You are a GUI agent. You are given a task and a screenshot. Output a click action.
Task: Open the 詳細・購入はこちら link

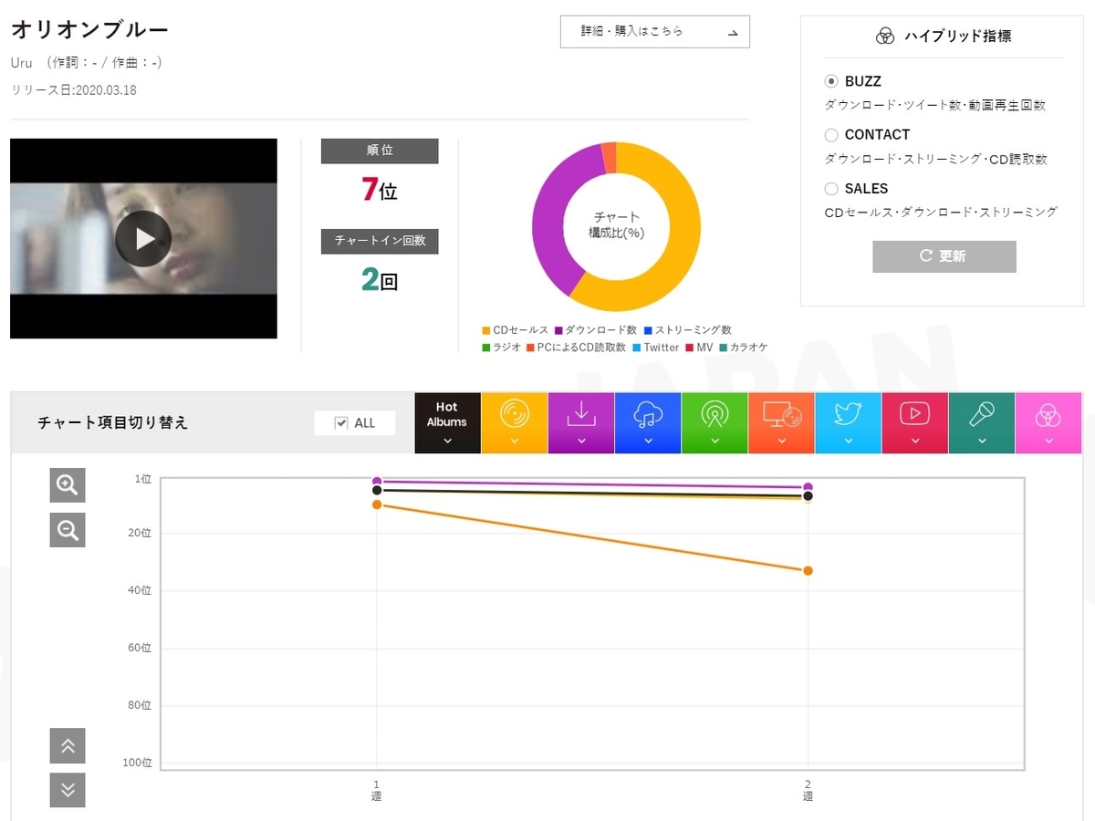(x=655, y=31)
